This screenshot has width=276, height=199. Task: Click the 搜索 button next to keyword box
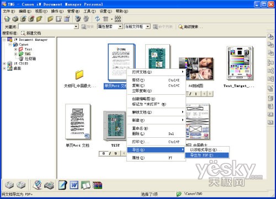click(88, 27)
